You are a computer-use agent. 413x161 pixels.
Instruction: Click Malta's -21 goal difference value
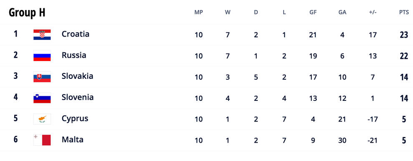coord(372,140)
